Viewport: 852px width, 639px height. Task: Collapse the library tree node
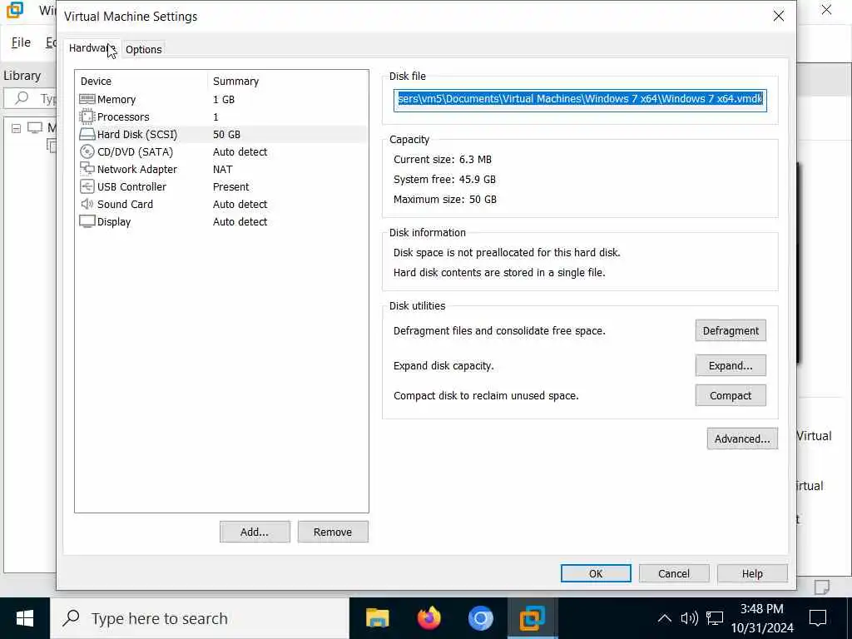click(17, 128)
